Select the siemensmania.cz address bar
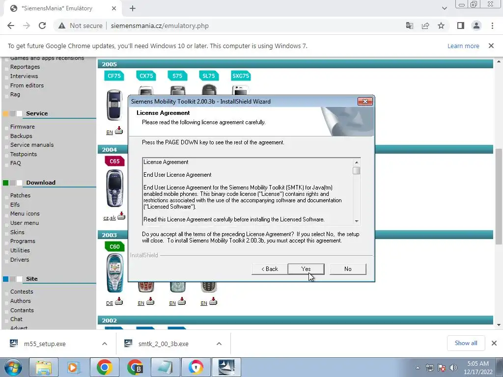 pos(160,26)
